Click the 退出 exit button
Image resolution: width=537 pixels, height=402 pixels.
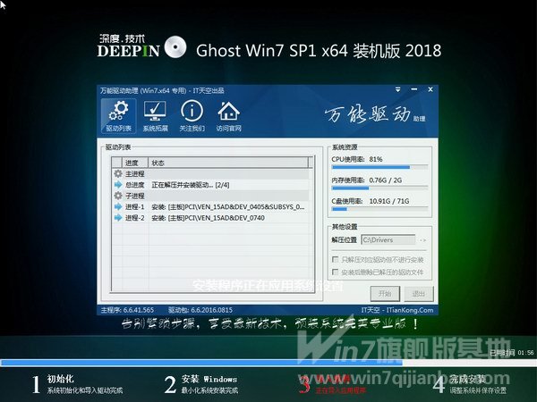click(419, 293)
